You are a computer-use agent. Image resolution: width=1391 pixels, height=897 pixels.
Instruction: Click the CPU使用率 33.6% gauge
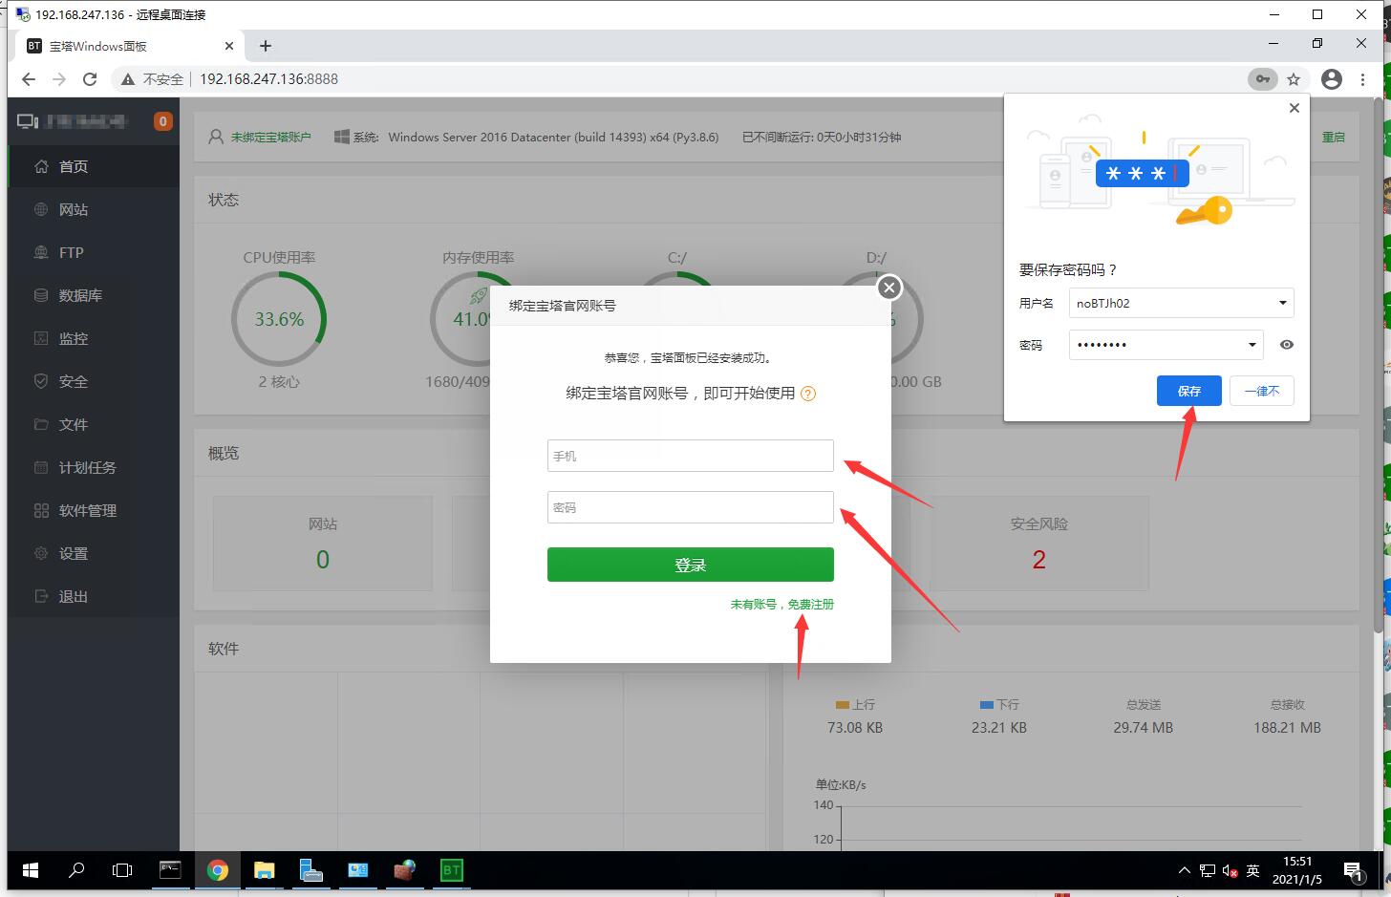click(x=279, y=319)
